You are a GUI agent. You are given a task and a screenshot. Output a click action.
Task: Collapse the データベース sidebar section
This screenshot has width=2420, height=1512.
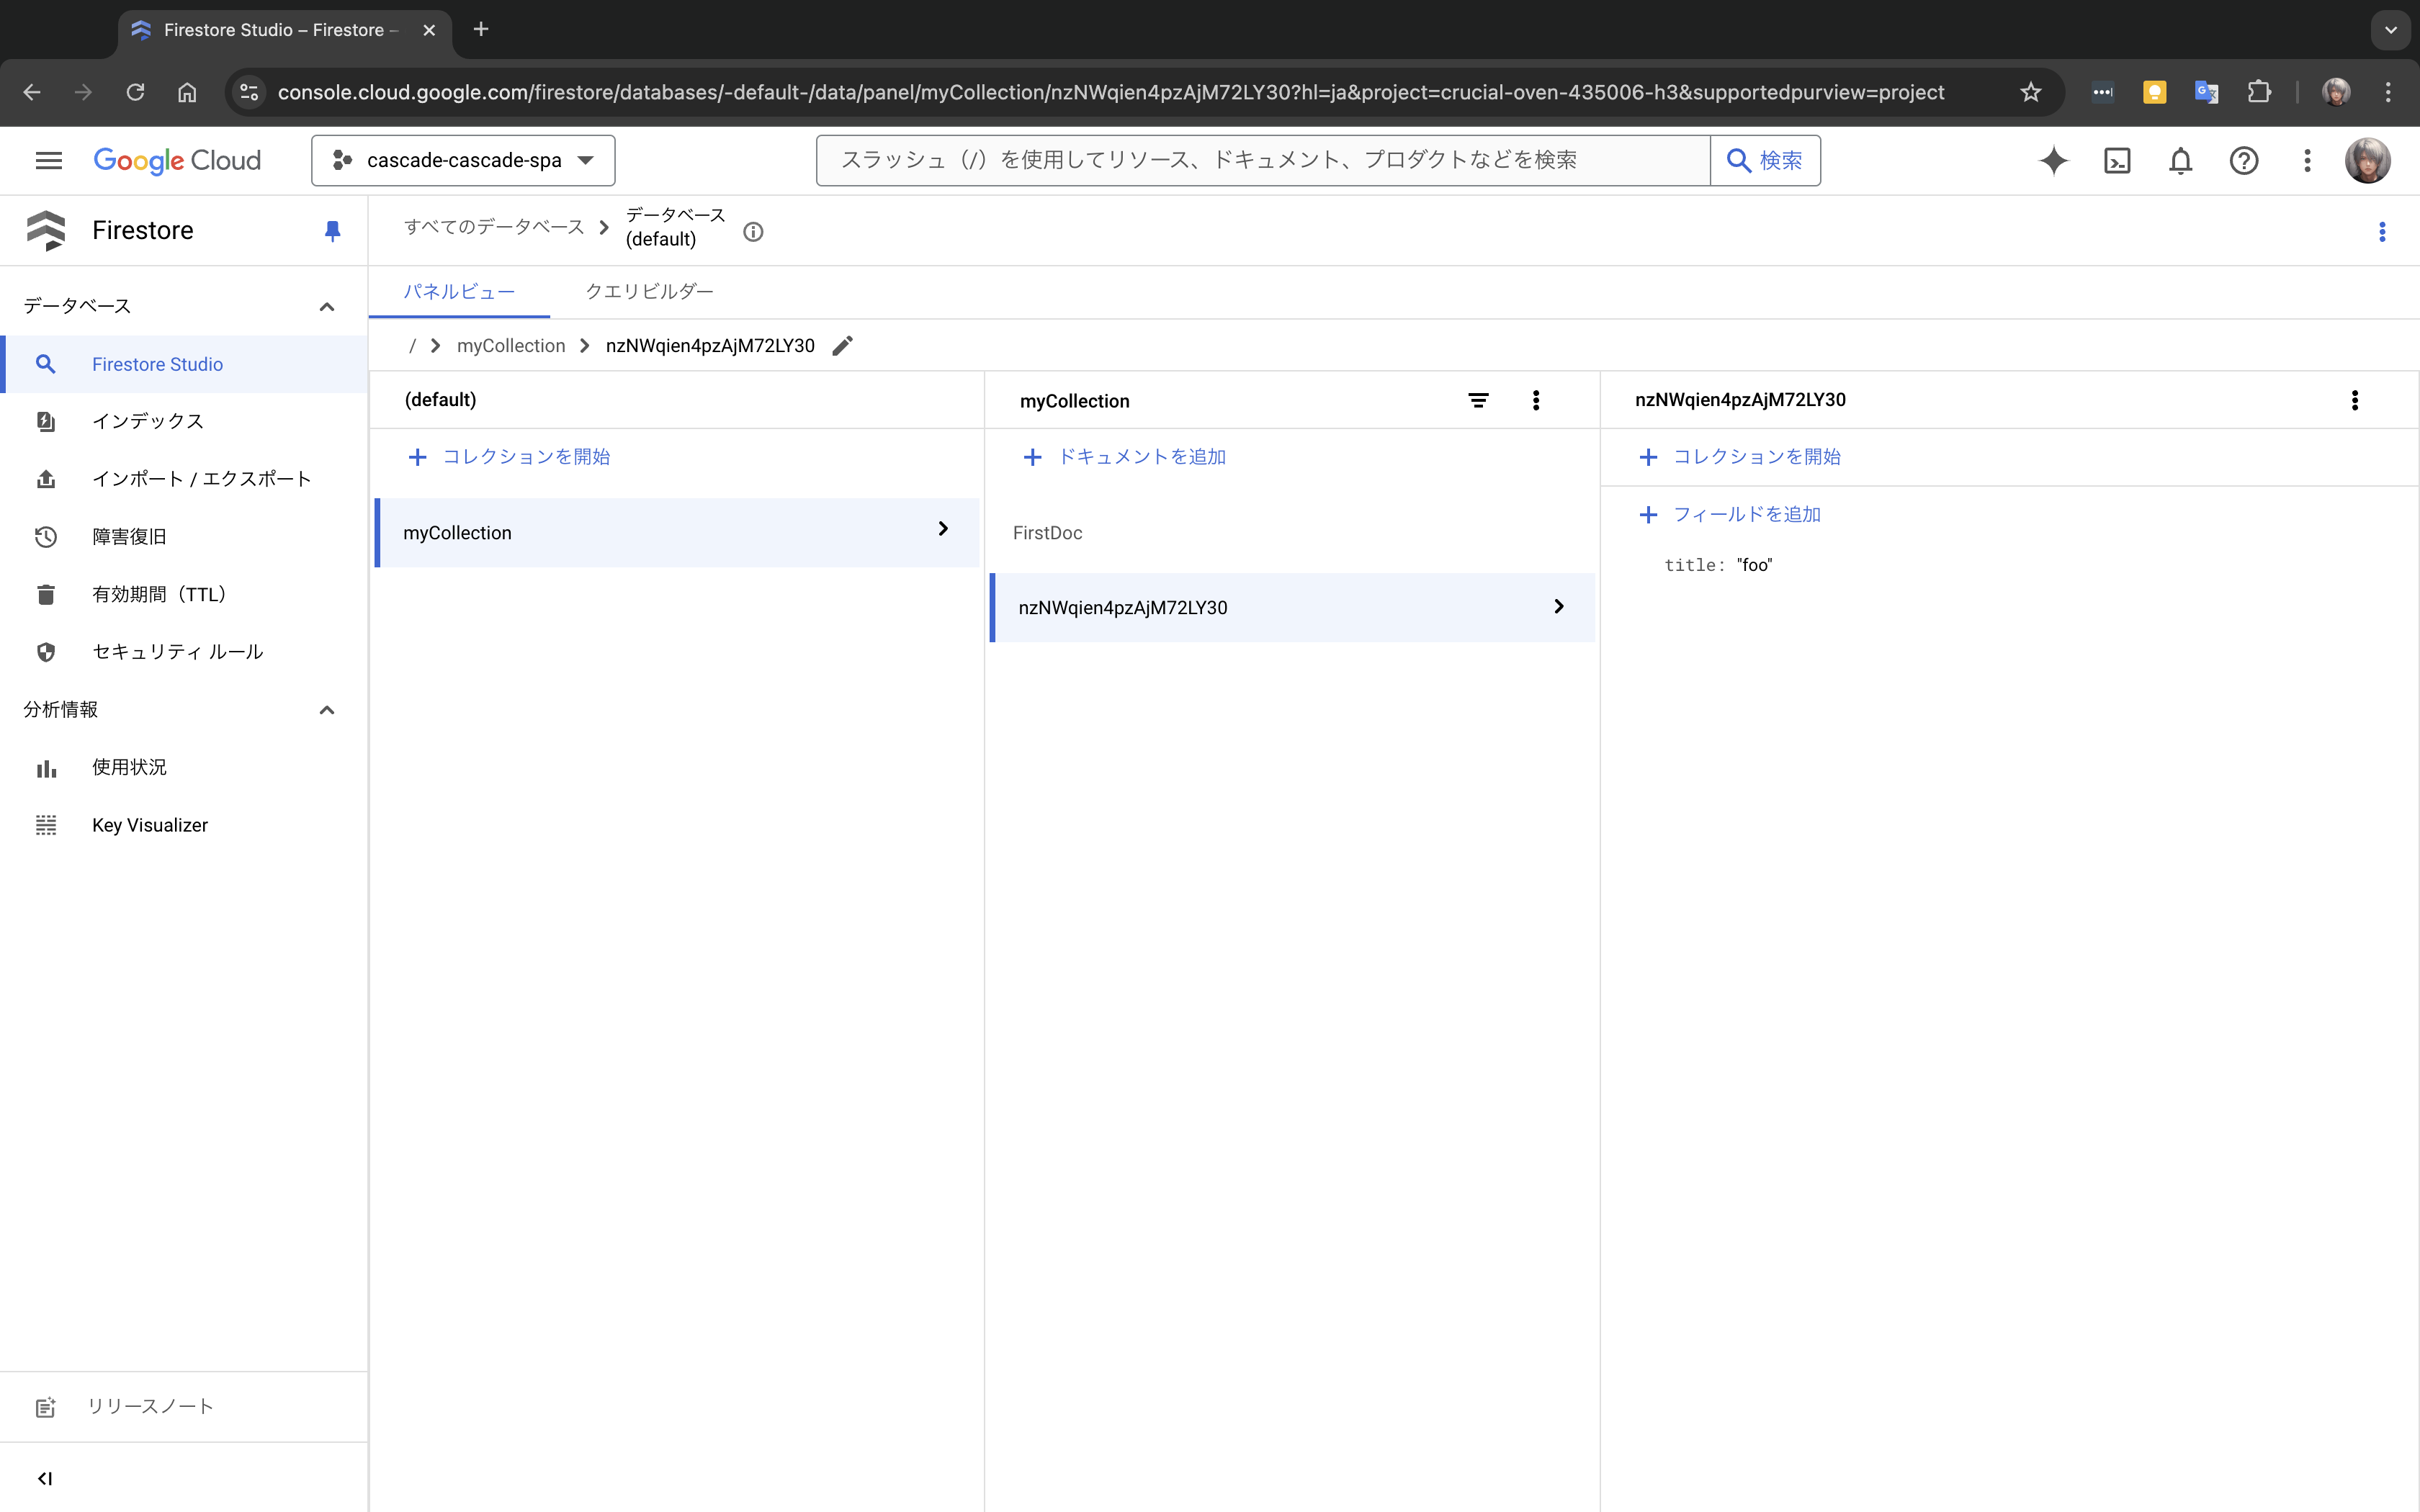click(326, 307)
